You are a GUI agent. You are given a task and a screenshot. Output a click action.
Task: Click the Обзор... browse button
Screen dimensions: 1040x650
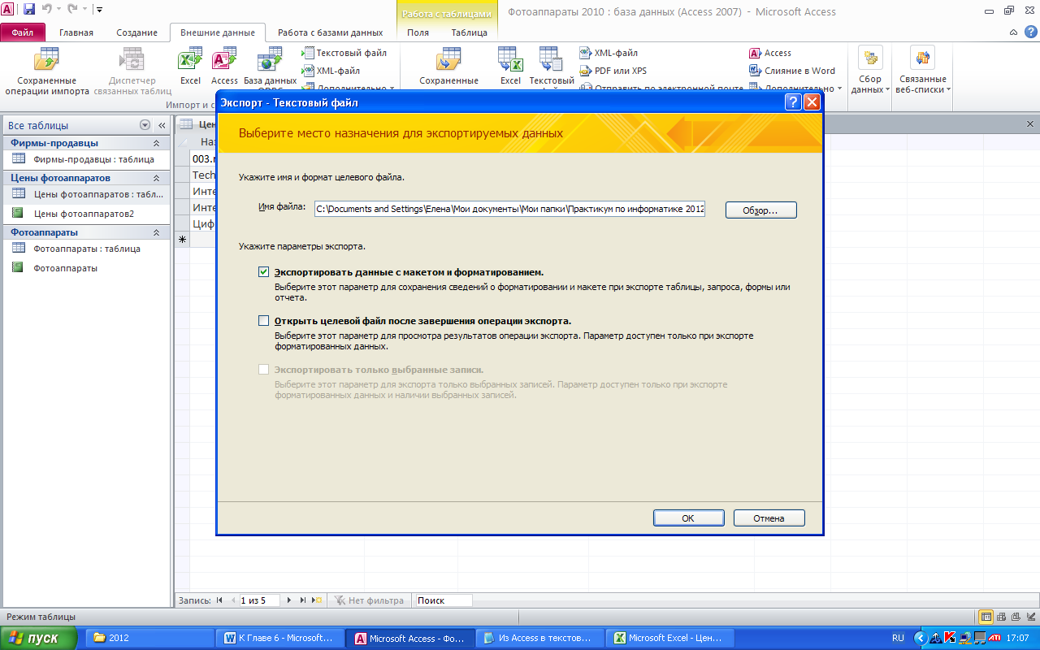click(760, 210)
